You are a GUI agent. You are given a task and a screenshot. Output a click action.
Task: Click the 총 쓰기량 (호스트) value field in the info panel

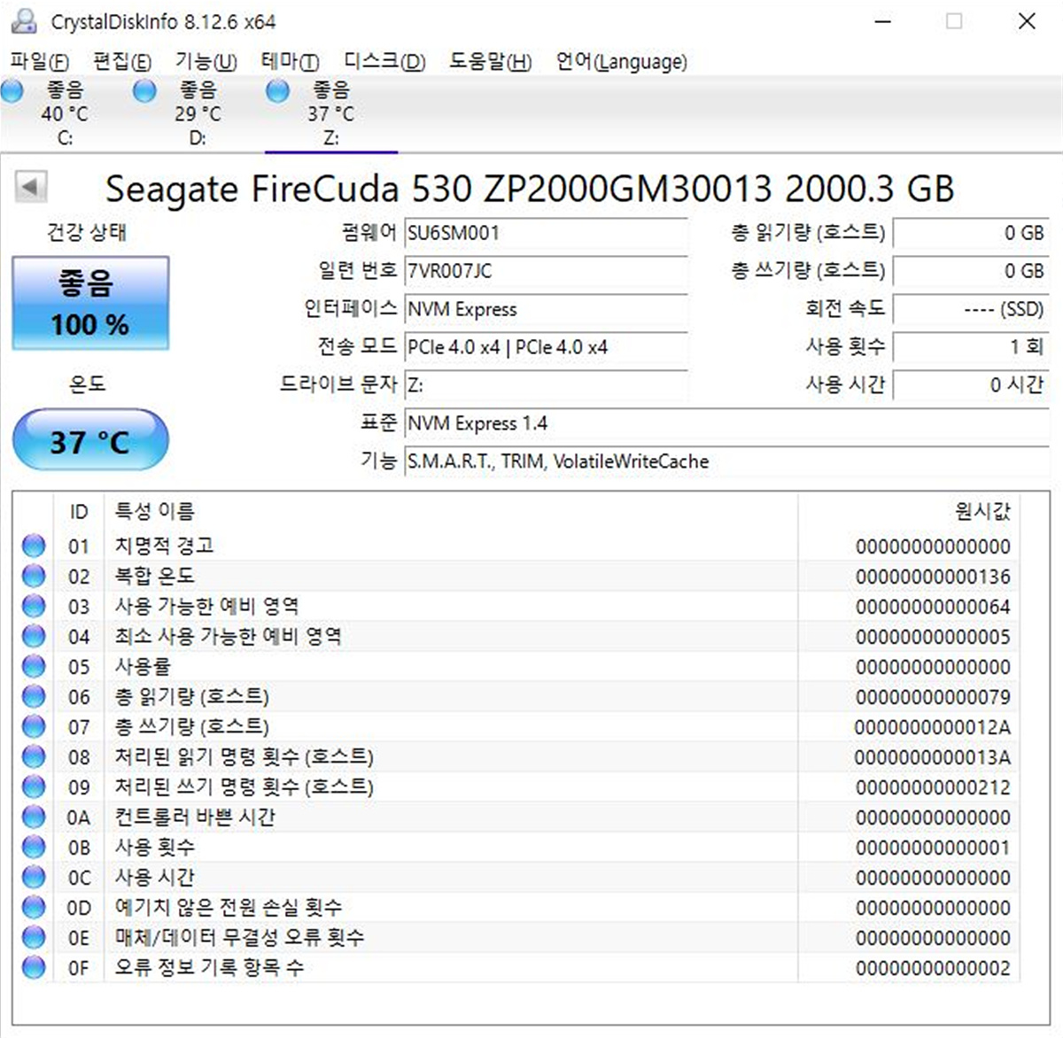(x=971, y=271)
